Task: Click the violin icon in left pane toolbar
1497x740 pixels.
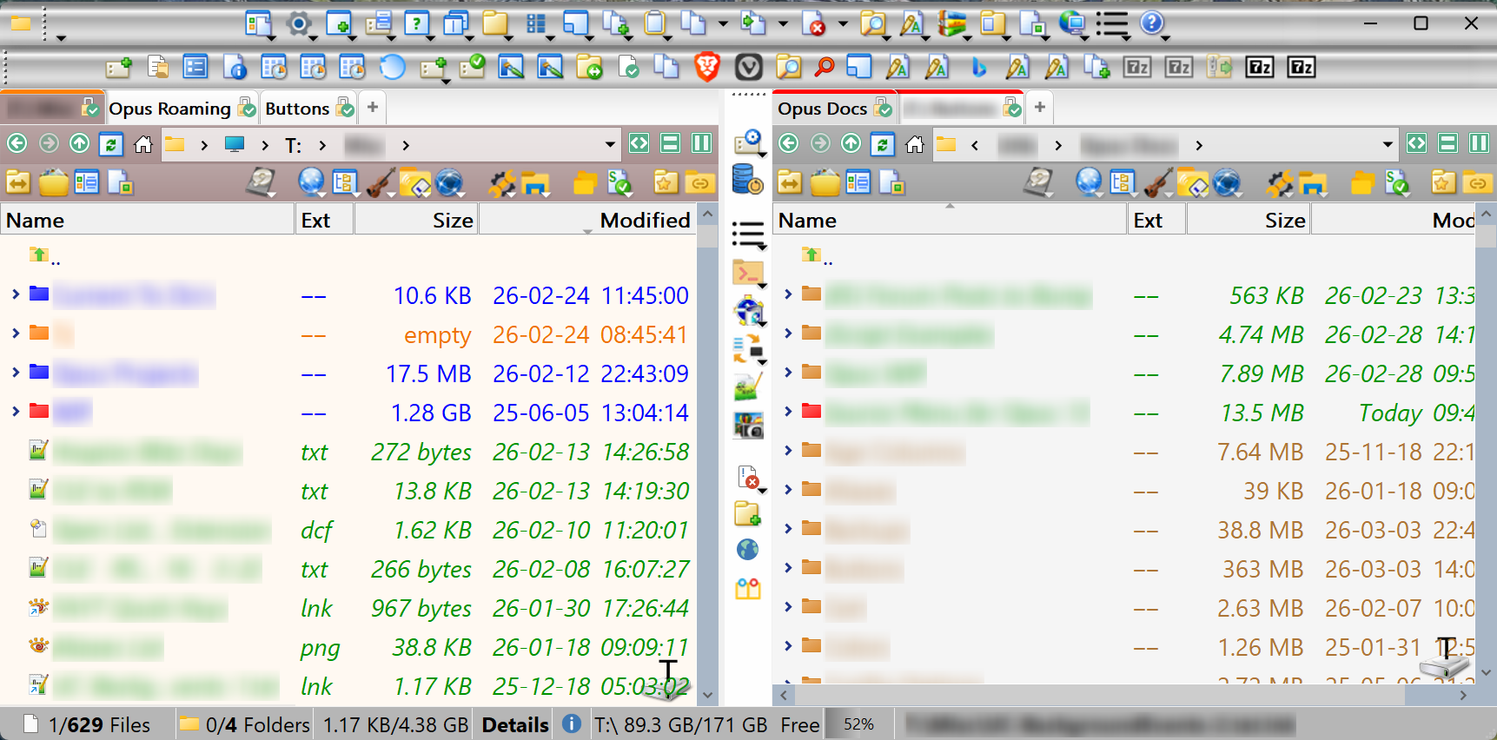Action: click(x=380, y=183)
